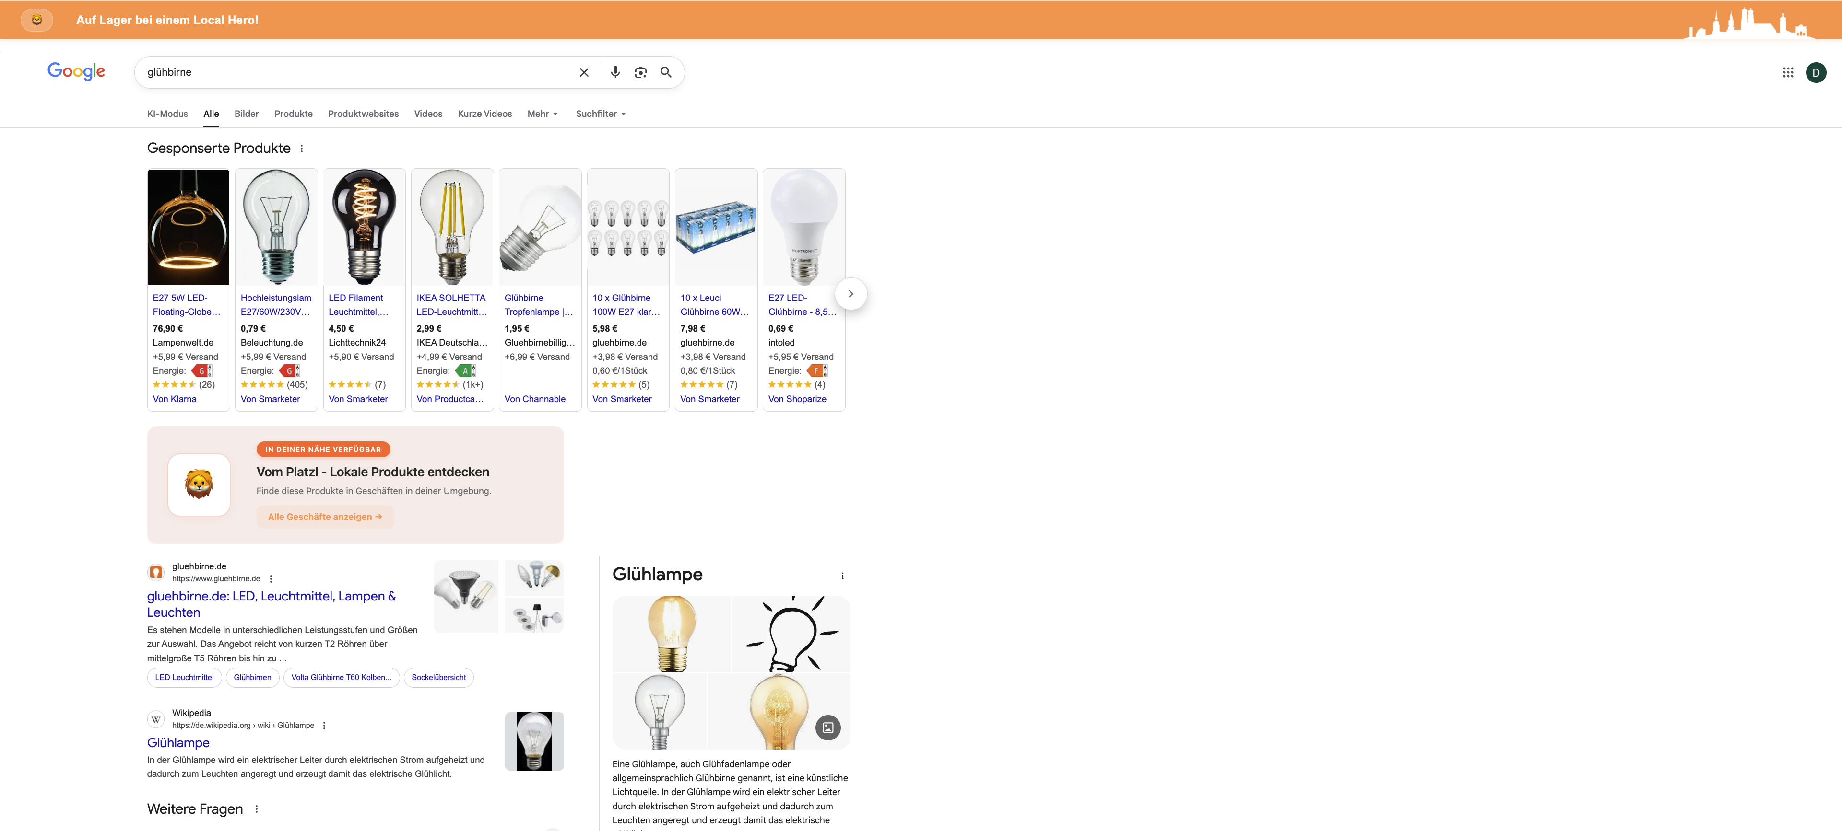The width and height of the screenshot is (1842, 831).
Task: Clear the search box with X icon
Action: point(583,72)
